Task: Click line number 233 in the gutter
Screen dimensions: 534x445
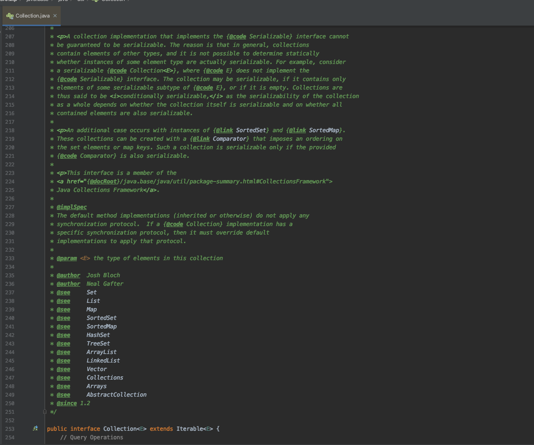Action: (9, 258)
